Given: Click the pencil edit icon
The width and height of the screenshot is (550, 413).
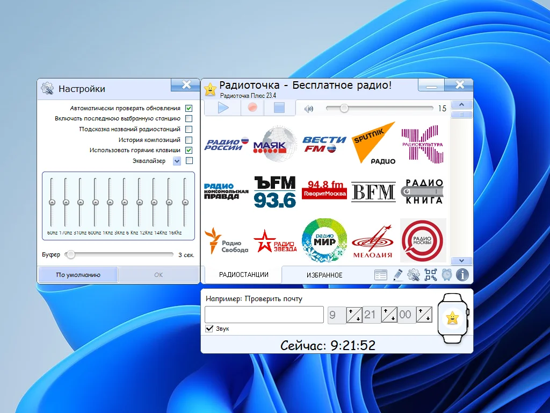Looking at the screenshot, I should [x=397, y=275].
